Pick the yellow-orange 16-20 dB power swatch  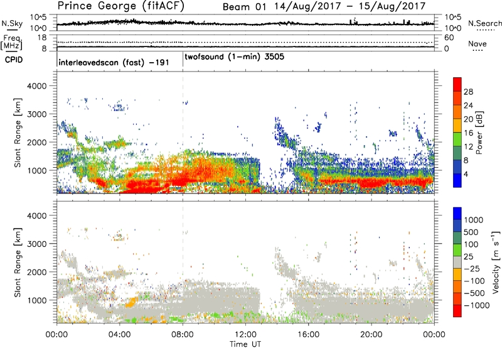pos(457,125)
